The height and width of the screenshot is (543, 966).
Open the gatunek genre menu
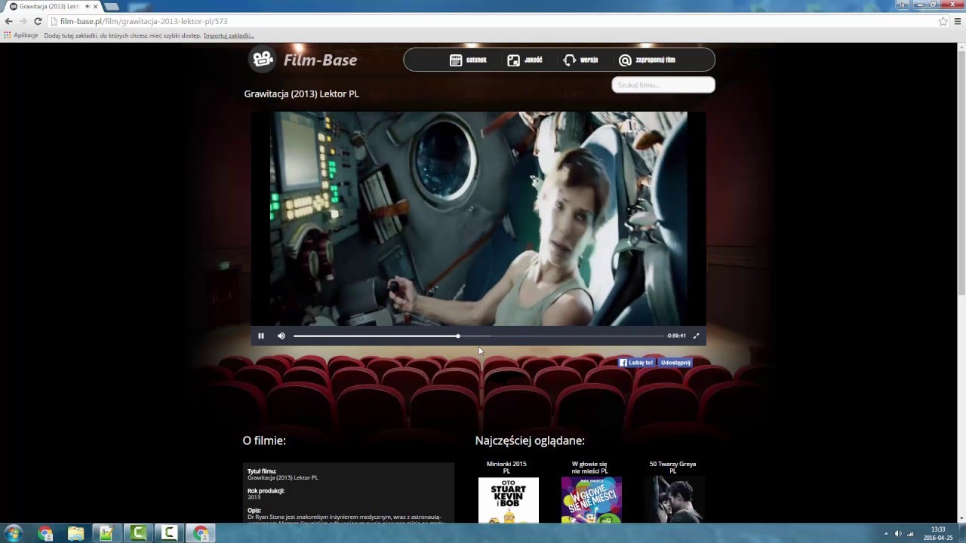pos(468,60)
